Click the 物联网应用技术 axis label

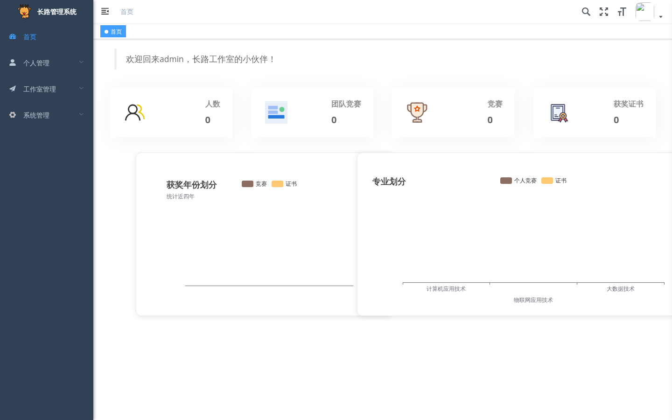[533, 300]
